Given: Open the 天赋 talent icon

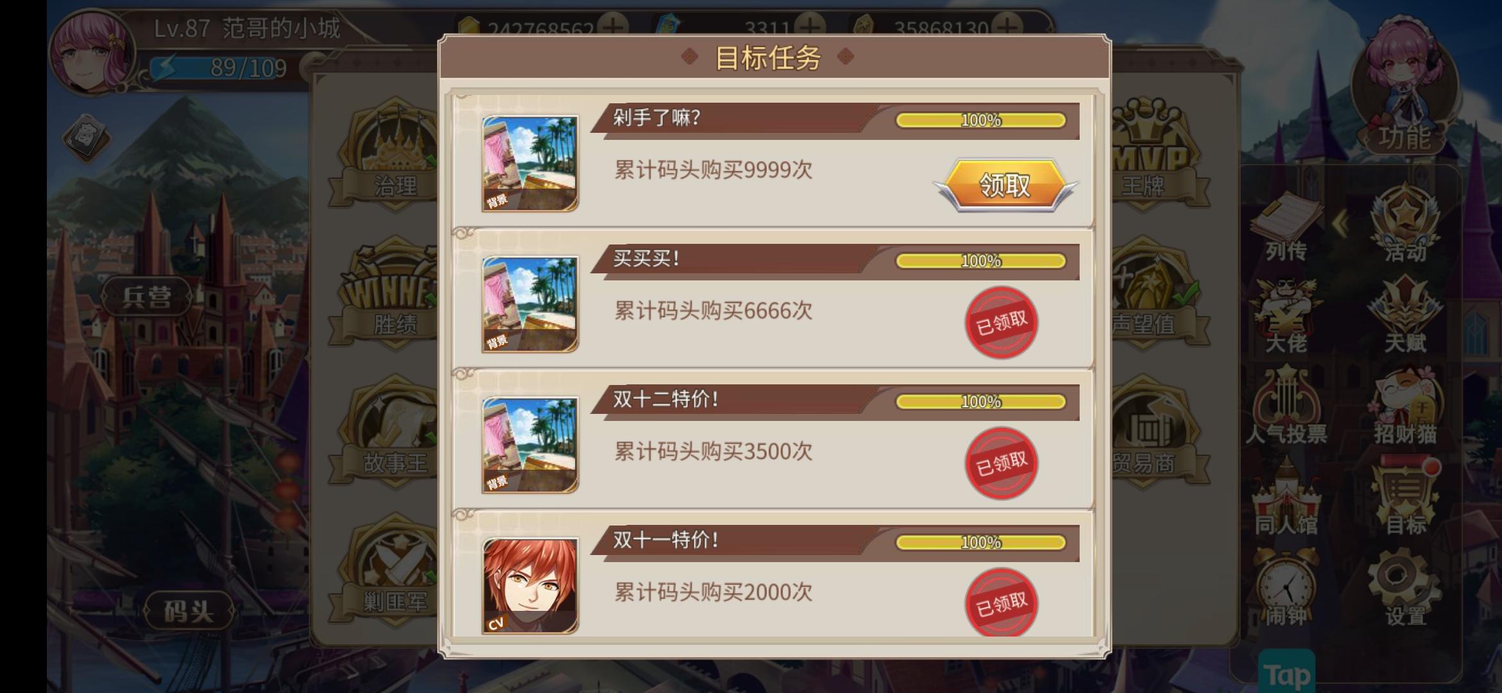Looking at the screenshot, I should click(x=1405, y=316).
